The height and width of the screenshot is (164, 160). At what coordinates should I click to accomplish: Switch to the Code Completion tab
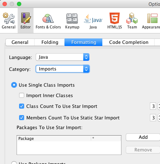[129, 42]
